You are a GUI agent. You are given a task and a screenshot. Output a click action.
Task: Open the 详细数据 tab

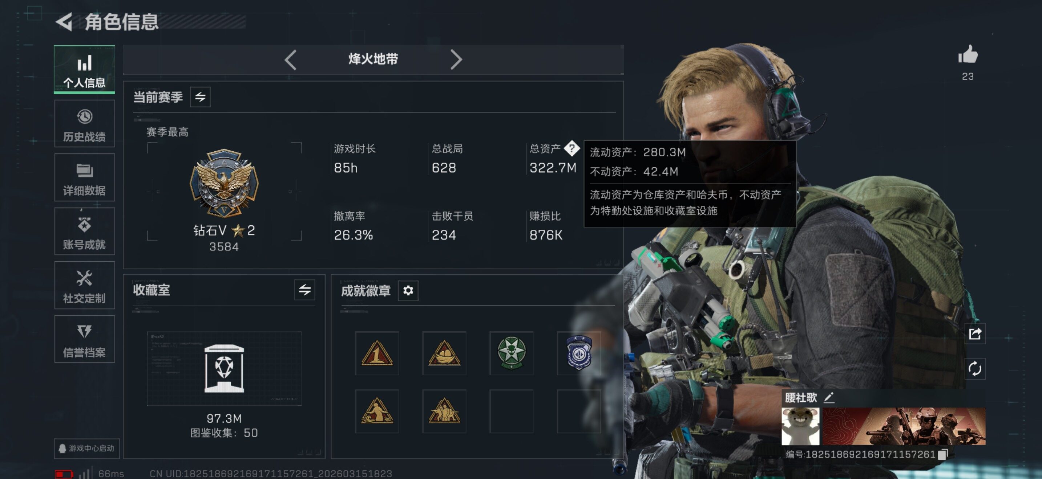[x=85, y=178]
